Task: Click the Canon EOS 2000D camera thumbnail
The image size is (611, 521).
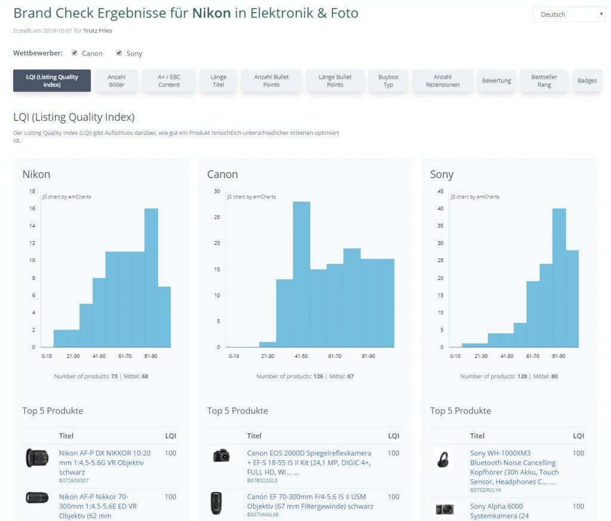Action: point(221,455)
